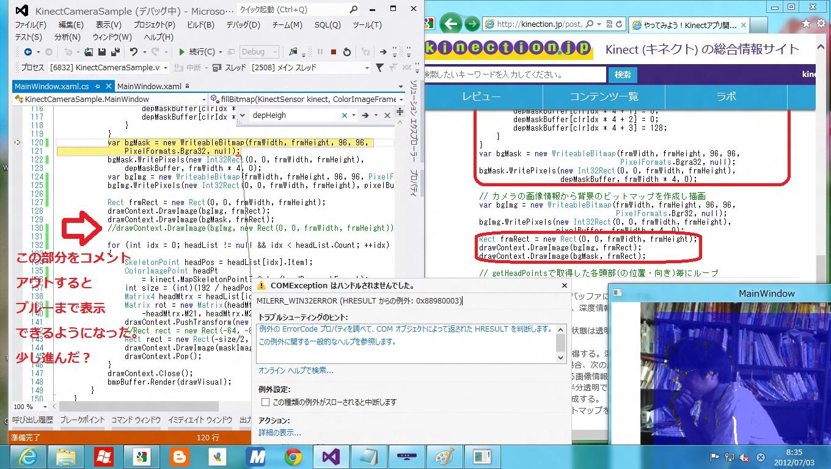
Task: Click the Save All disks icon
Action: (115, 52)
